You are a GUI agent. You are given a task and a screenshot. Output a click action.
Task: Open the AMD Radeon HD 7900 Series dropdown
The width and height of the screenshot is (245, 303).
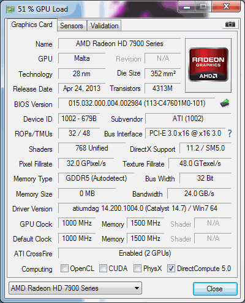75,288
